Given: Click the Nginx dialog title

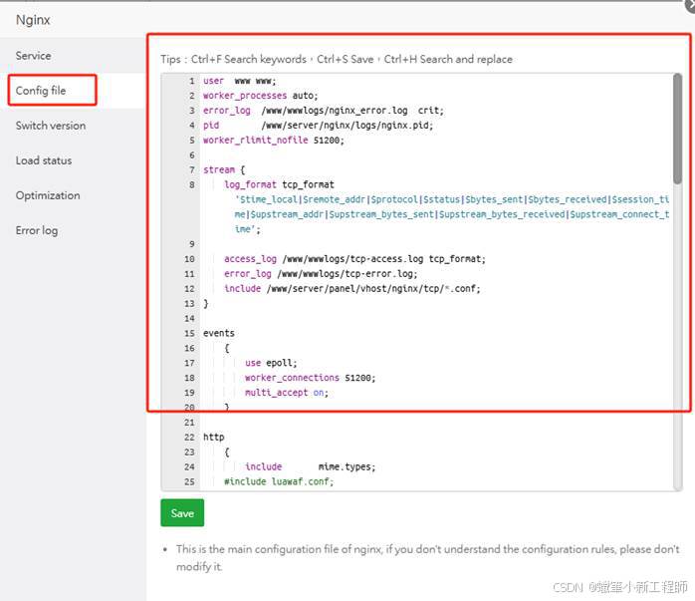Looking at the screenshot, I should (x=33, y=20).
